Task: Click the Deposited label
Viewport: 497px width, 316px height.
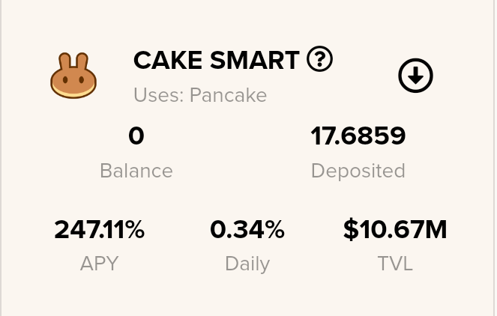Action: pos(358,171)
